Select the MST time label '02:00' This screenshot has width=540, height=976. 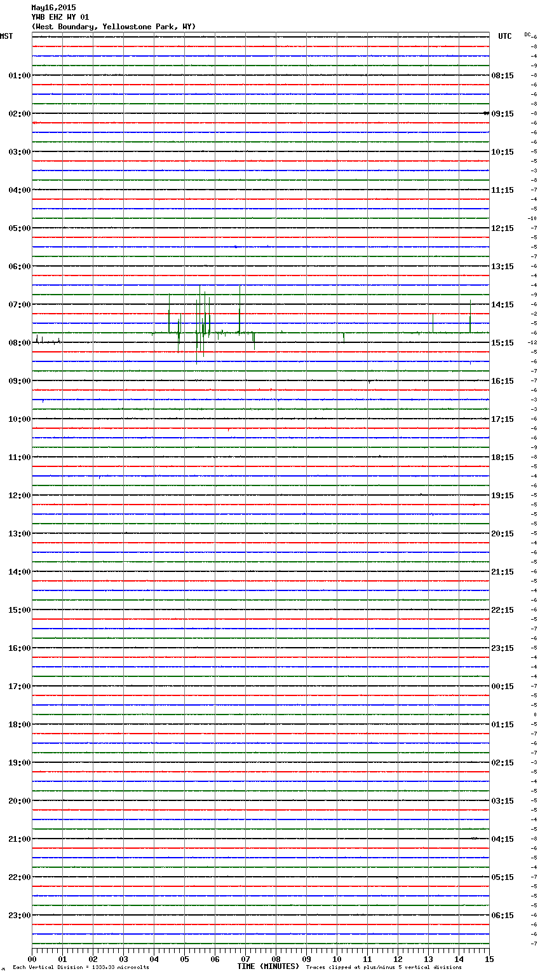pyautogui.click(x=20, y=114)
